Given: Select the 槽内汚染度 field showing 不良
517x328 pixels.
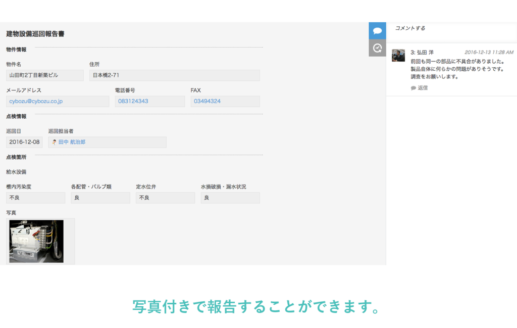Looking at the screenshot, I should (35, 198).
